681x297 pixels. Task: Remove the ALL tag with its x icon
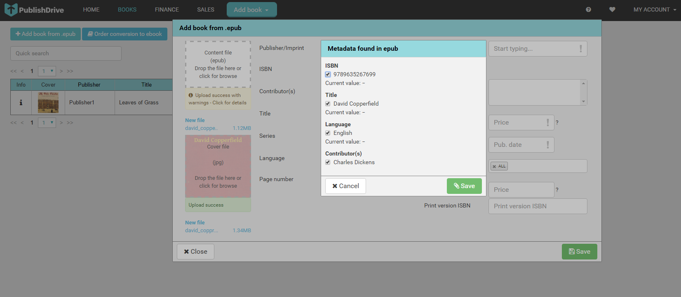[494, 166]
